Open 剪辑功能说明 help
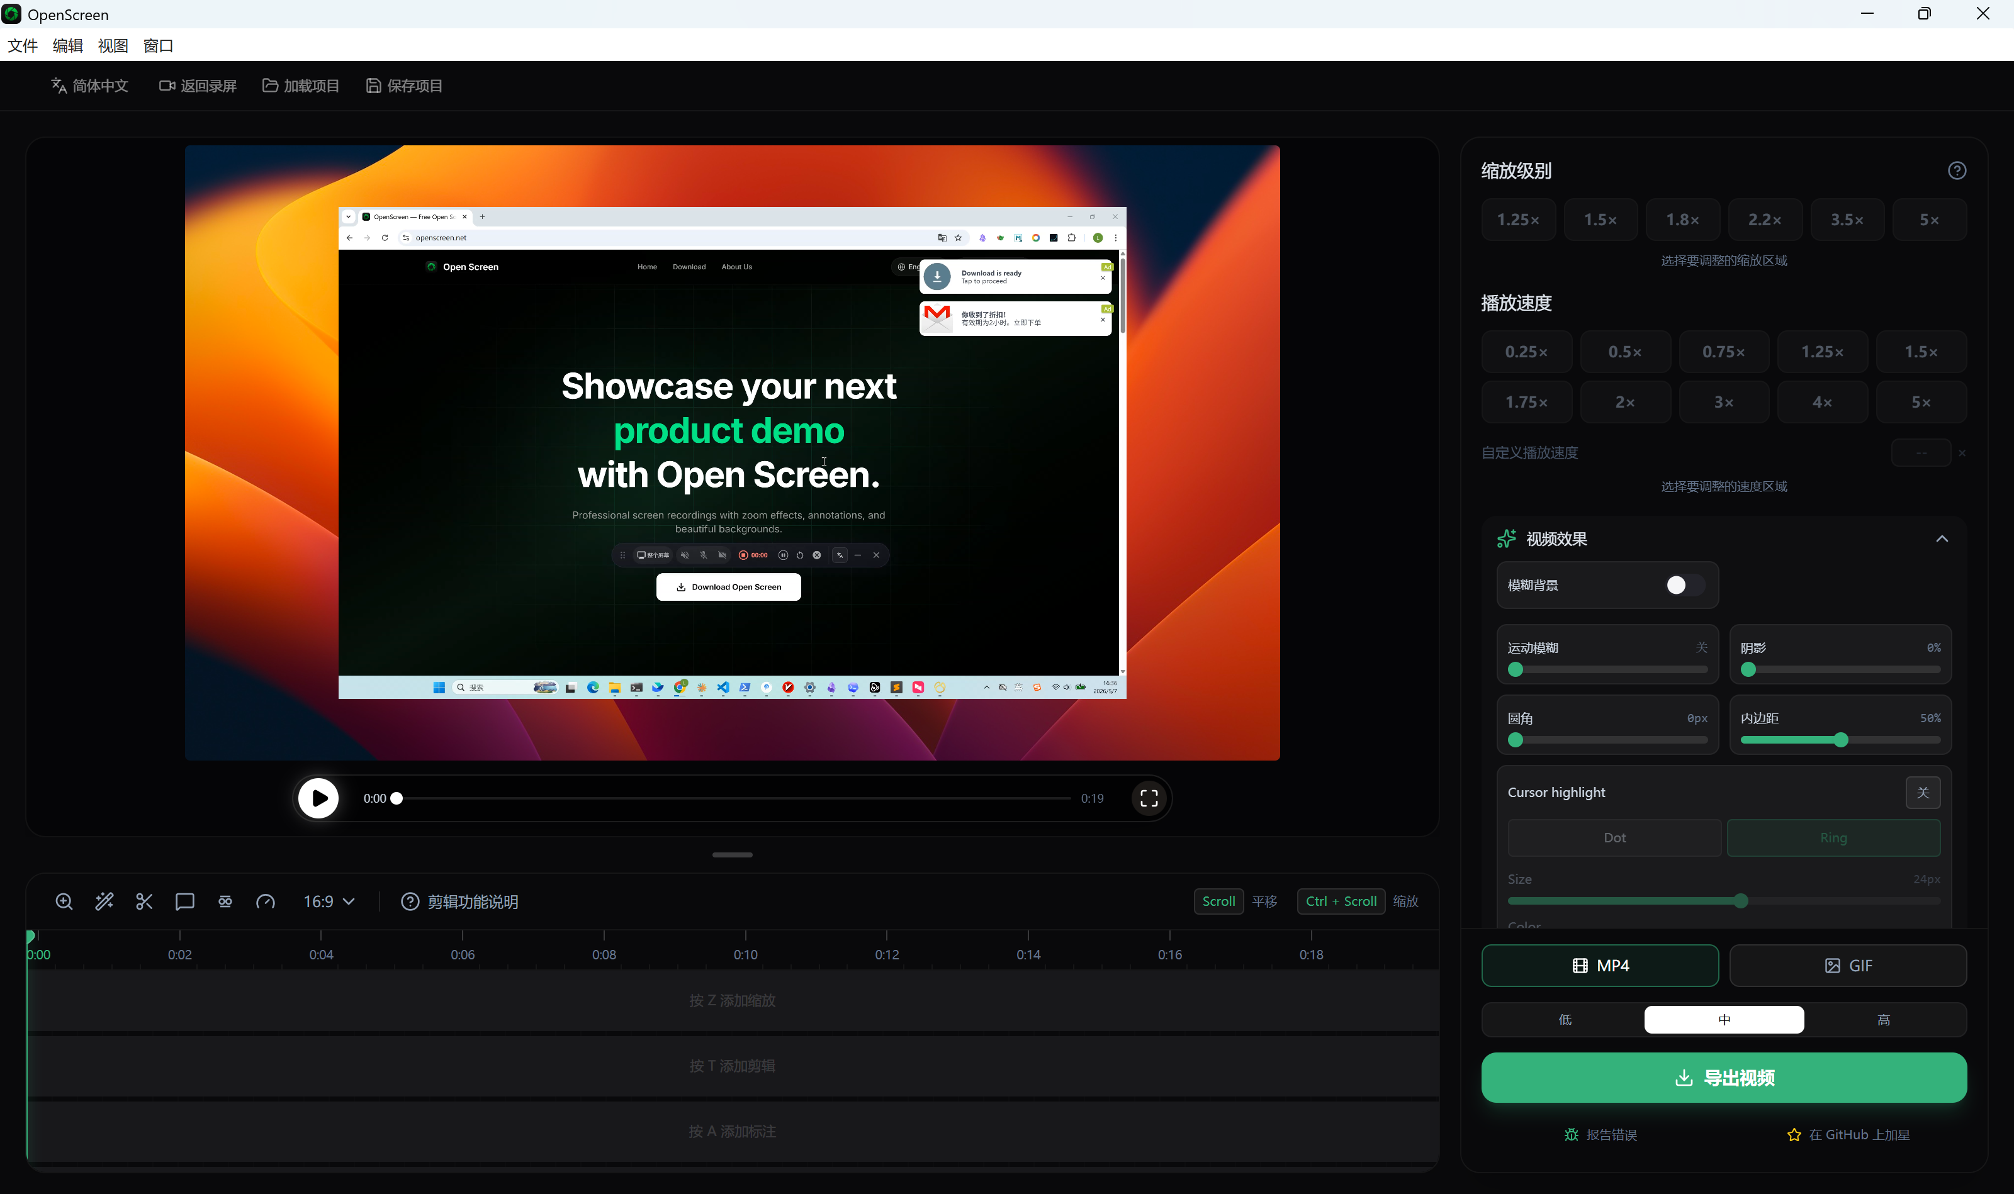The width and height of the screenshot is (2014, 1194). pyautogui.click(x=459, y=901)
